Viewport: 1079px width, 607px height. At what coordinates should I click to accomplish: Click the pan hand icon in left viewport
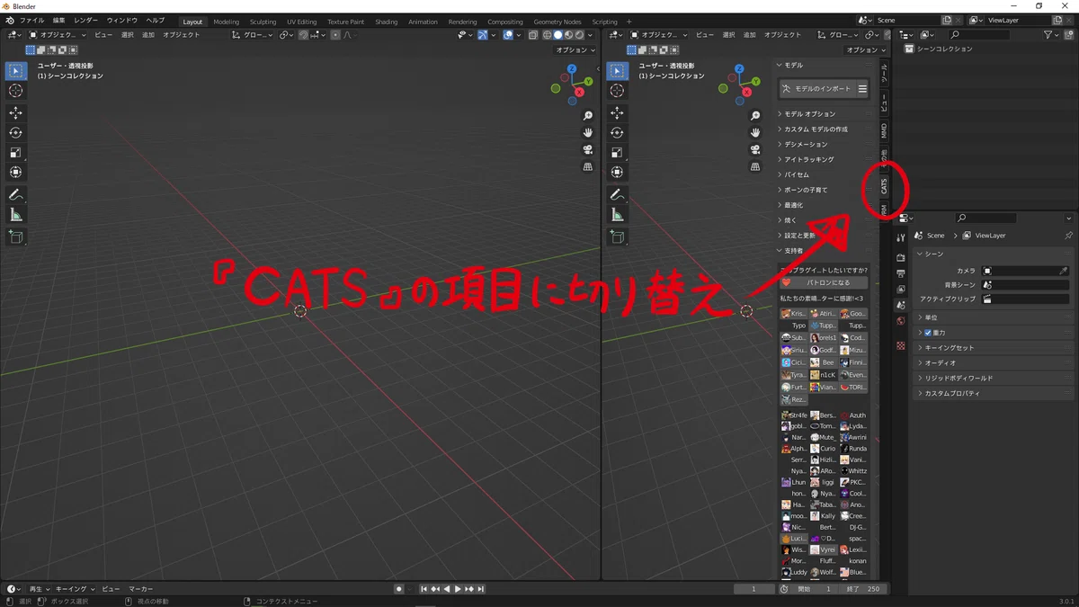588,133
